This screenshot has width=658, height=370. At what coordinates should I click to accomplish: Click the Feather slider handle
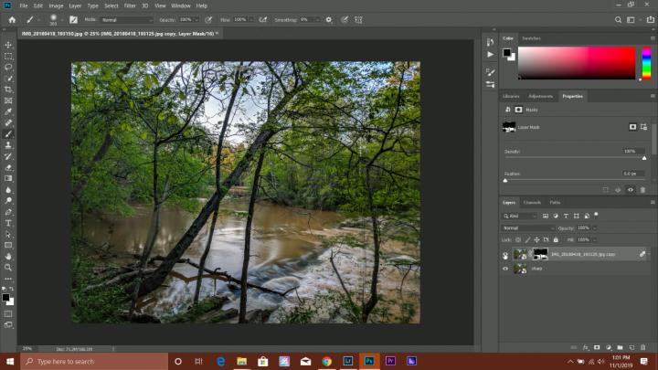point(505,180)
